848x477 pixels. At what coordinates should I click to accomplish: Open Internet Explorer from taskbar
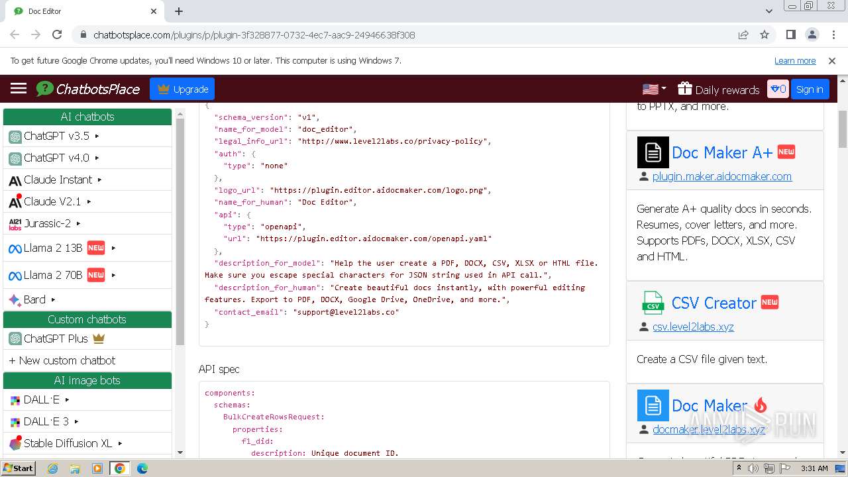[x=52, y=468]
